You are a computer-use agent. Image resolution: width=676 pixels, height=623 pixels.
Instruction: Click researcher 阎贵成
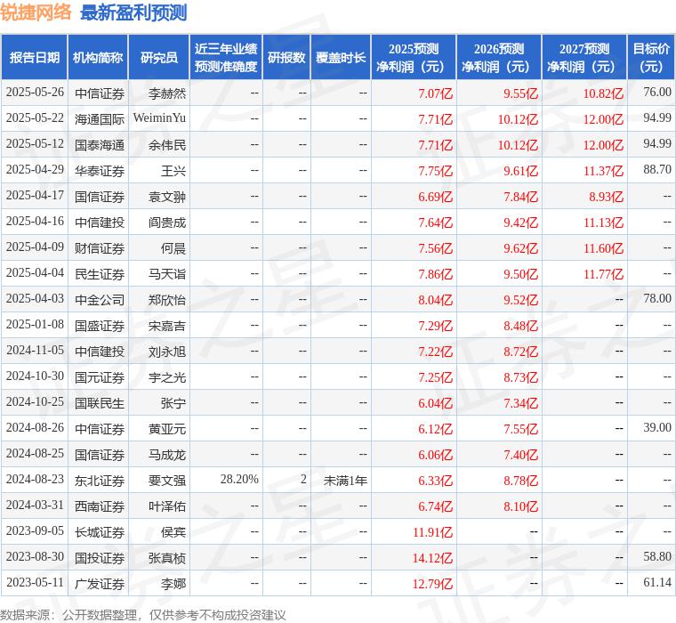pos(167,222)
